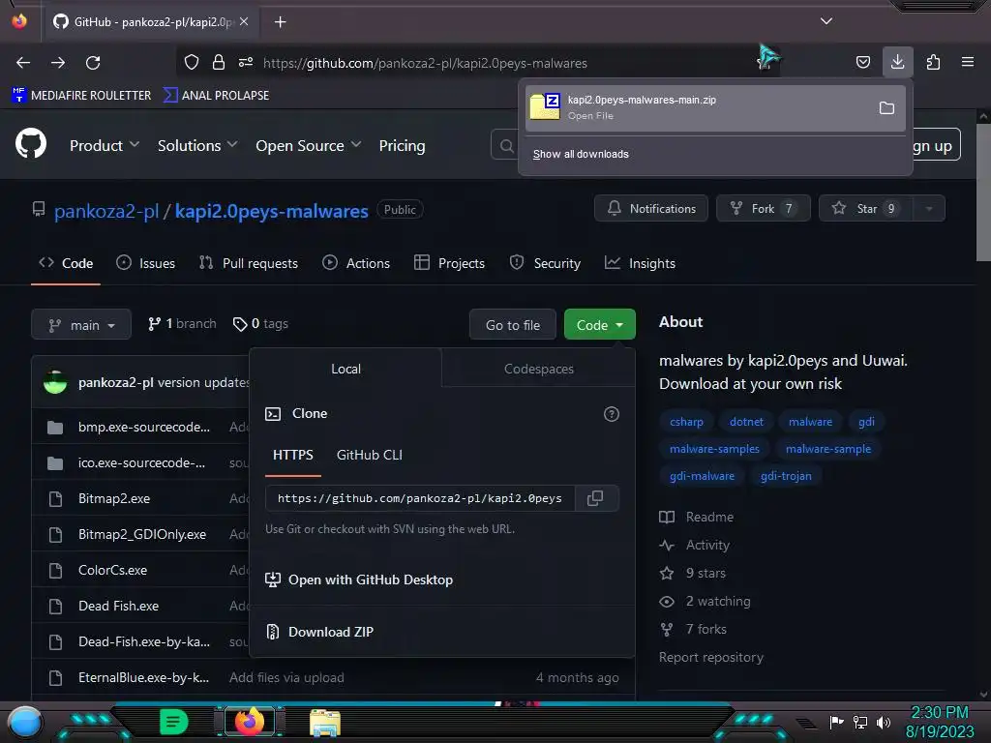This screenshot has width=991, height=743.
Task: Open the file explorer taskbar icon
Action: (x=325, y=723)
